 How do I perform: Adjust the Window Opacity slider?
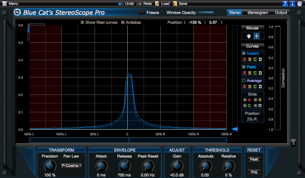(206, 12)
